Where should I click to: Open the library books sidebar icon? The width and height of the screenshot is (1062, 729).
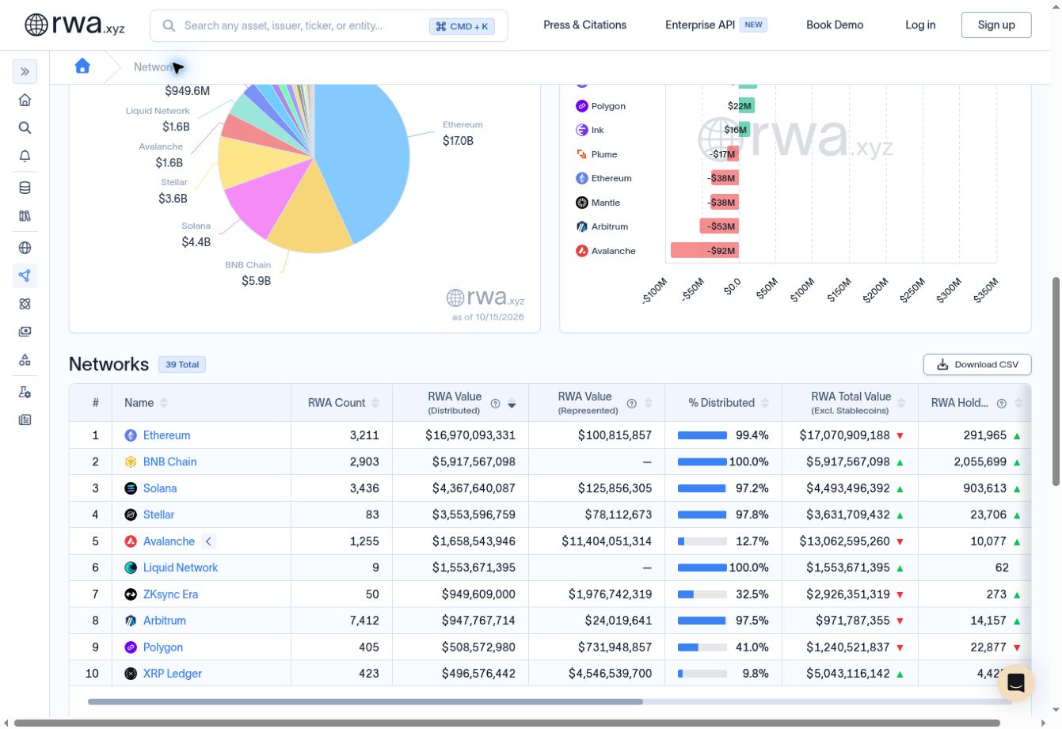pyautogui.click(x=25, y=215)
